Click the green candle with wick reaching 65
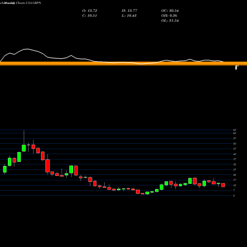The height and width of the screenshot is (247, 247). pos(24,148)
